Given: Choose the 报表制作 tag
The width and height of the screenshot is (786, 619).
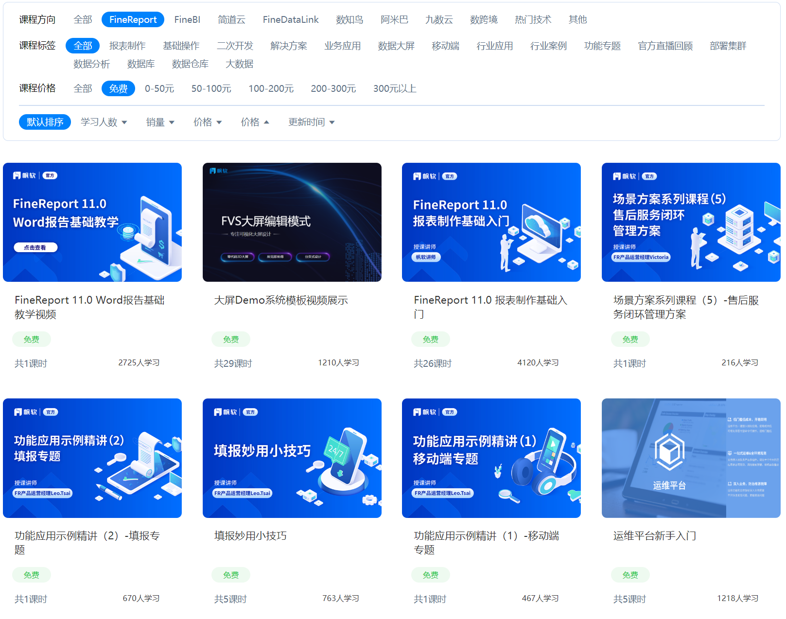Looking at the screenshot, I should [x=127, y=46].
